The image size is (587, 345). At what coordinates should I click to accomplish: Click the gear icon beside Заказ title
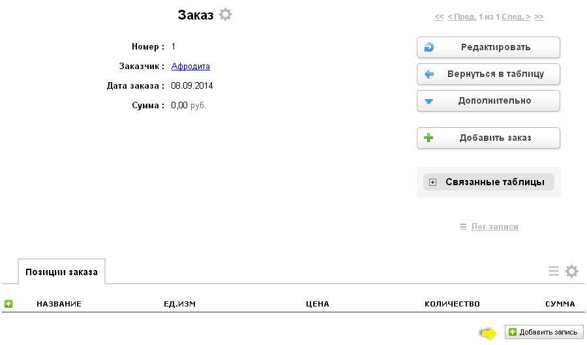point(225,14)
